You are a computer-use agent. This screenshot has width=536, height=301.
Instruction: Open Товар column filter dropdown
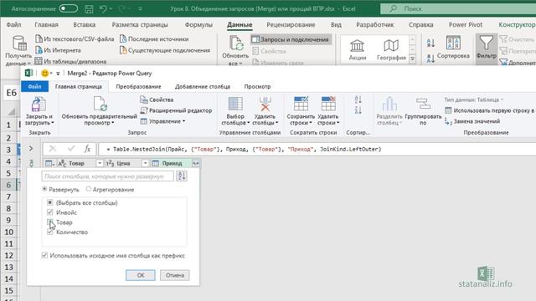100,164
